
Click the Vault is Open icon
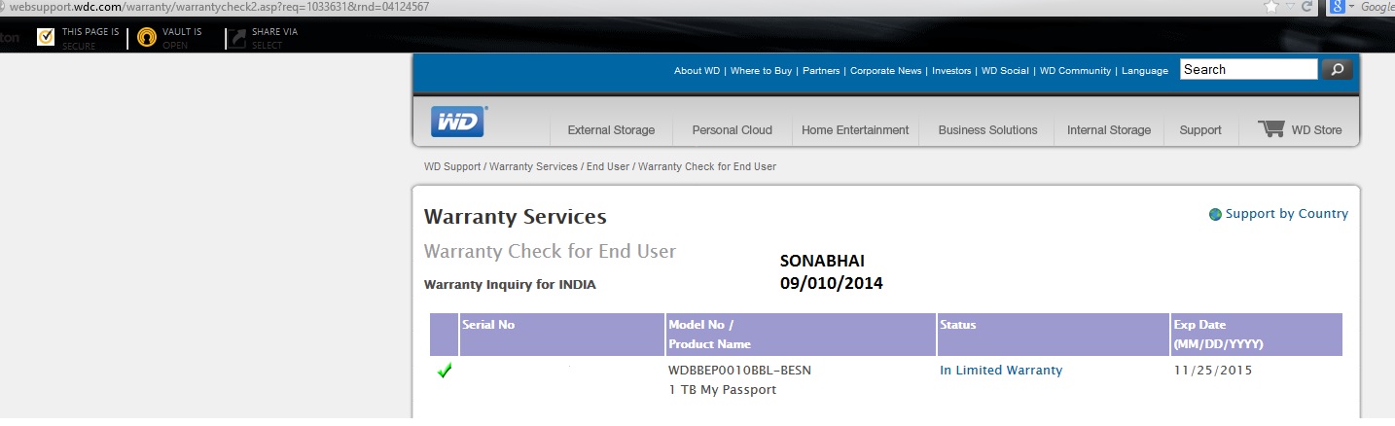(x=146, y=38)
